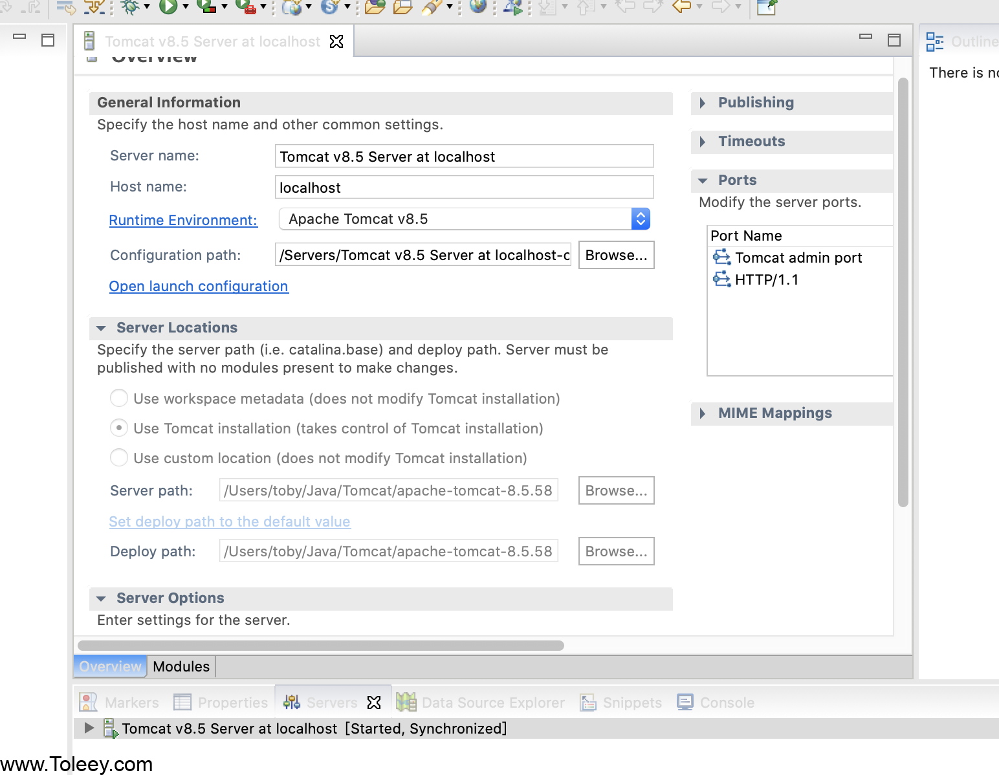Screen dimensions: 999x775
Task: Collapse the Server Locations section
Action: (x=101, y=328)
